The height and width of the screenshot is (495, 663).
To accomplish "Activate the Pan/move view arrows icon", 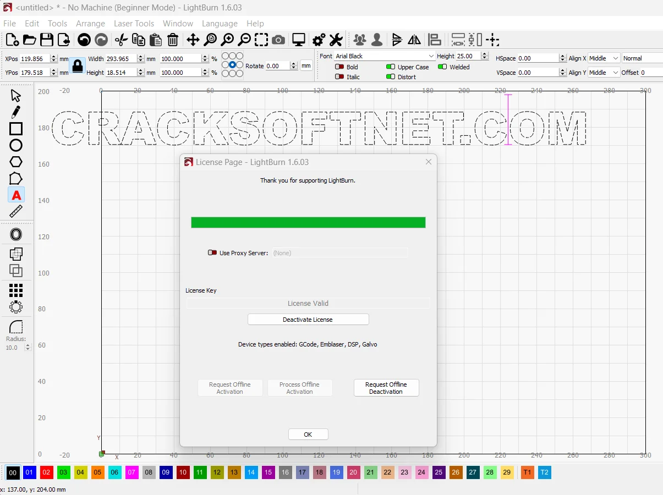I will coord(193,40).
